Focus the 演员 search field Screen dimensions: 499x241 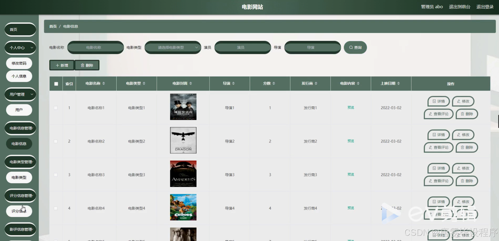tap(243, 47)
